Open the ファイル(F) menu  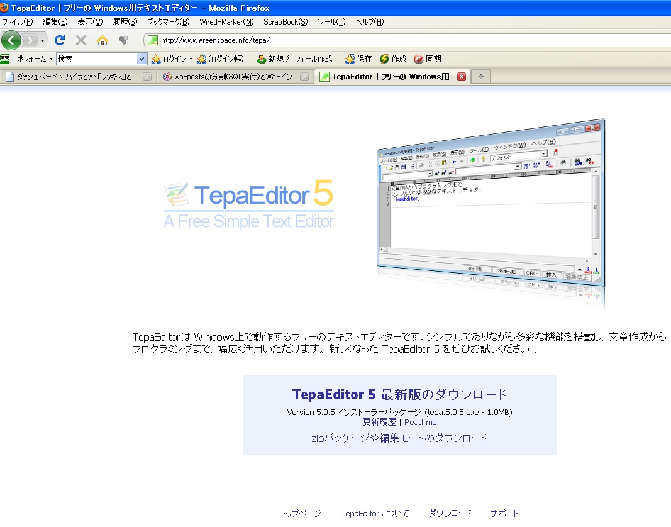[17, 22]
